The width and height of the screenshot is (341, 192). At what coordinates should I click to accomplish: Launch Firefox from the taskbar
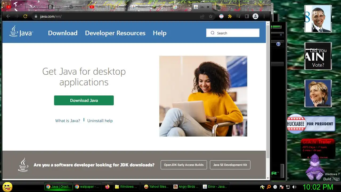pos(107,187)
